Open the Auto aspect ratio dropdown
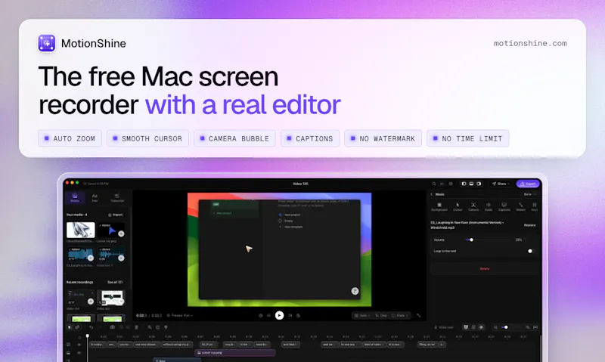Image resolution: width=605 pixels, height=362 pixels. [362, 315]
